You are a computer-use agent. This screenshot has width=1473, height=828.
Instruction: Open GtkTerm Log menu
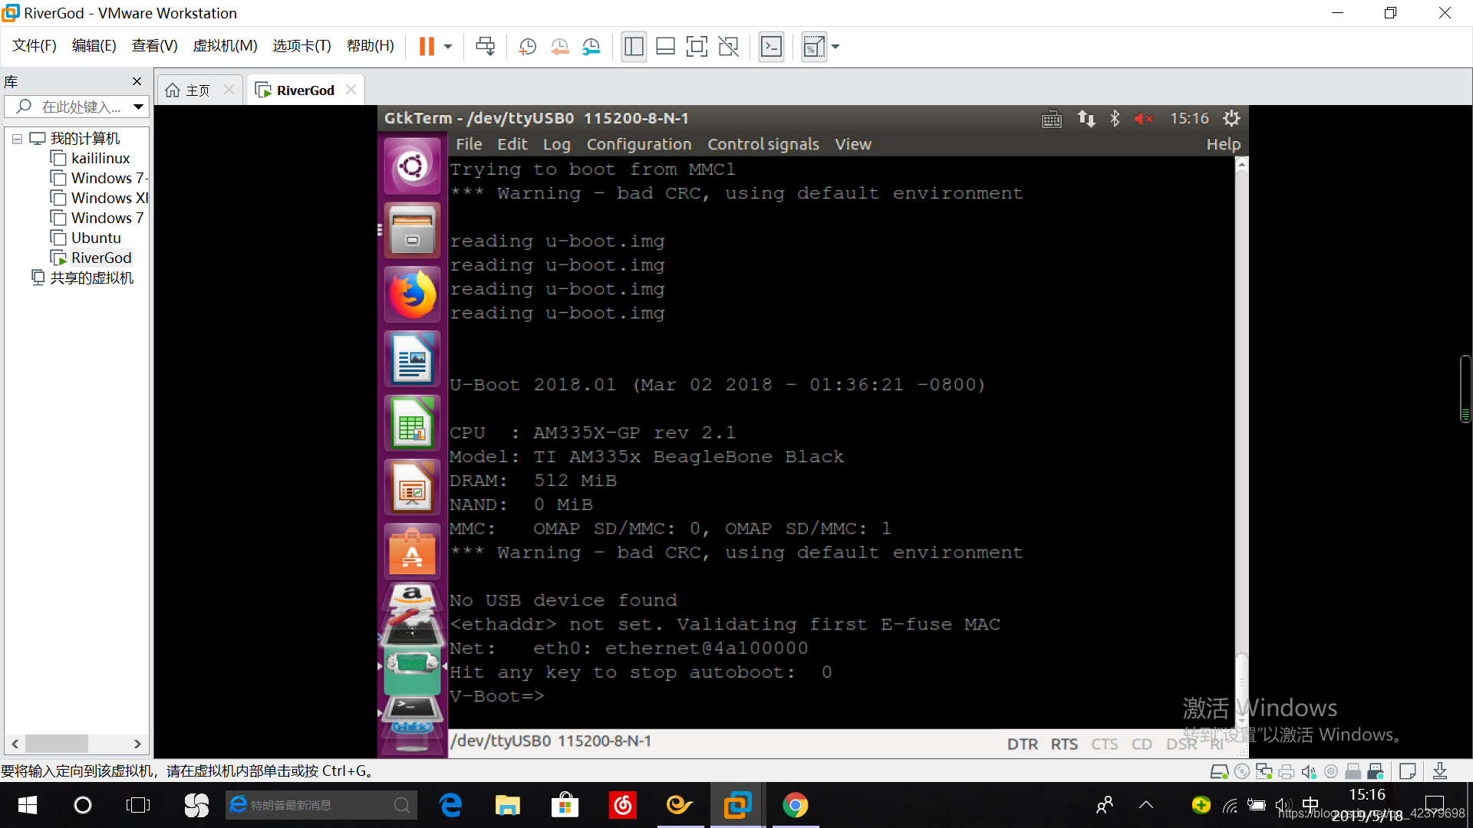click(x=557, y=144)
